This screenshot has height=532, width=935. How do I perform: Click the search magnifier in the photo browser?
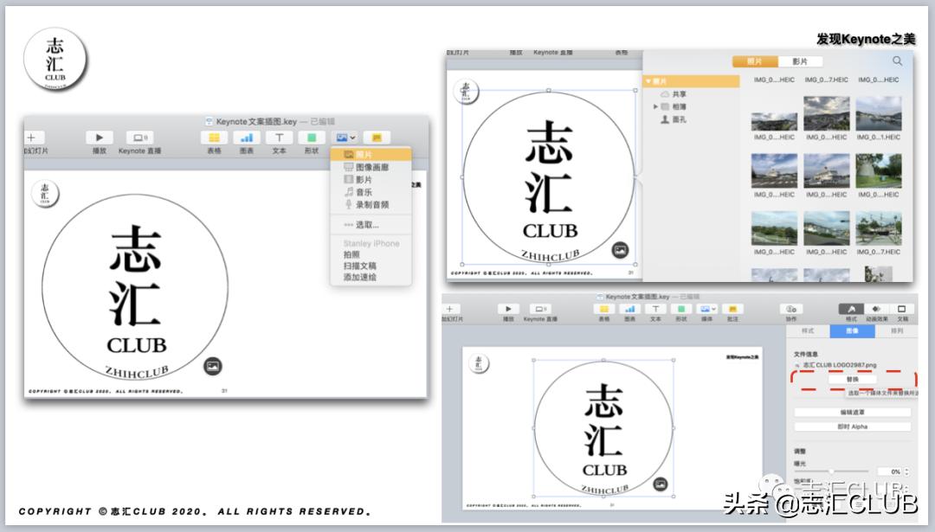pos(897,61)
